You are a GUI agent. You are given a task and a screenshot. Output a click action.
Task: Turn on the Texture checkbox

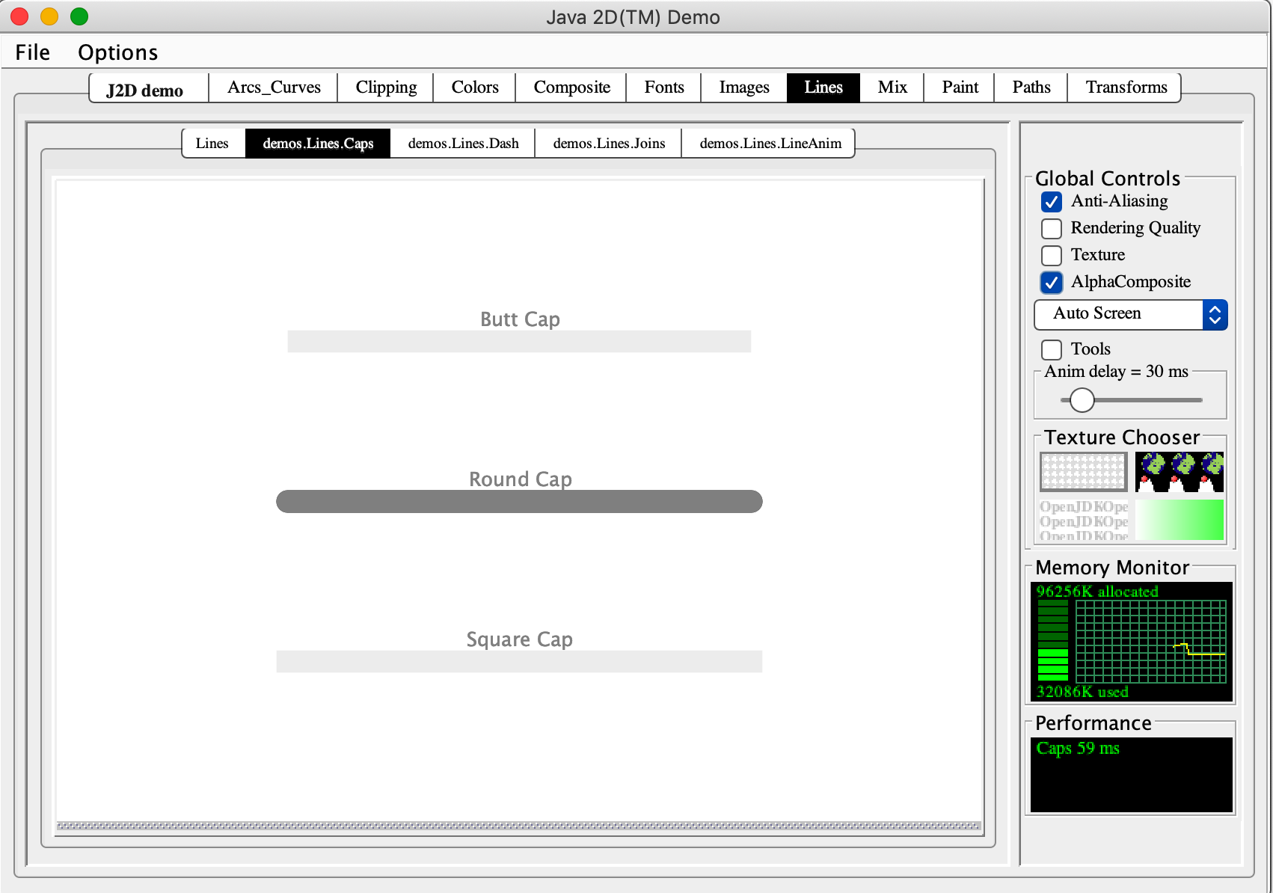[x=1052, y=256]
